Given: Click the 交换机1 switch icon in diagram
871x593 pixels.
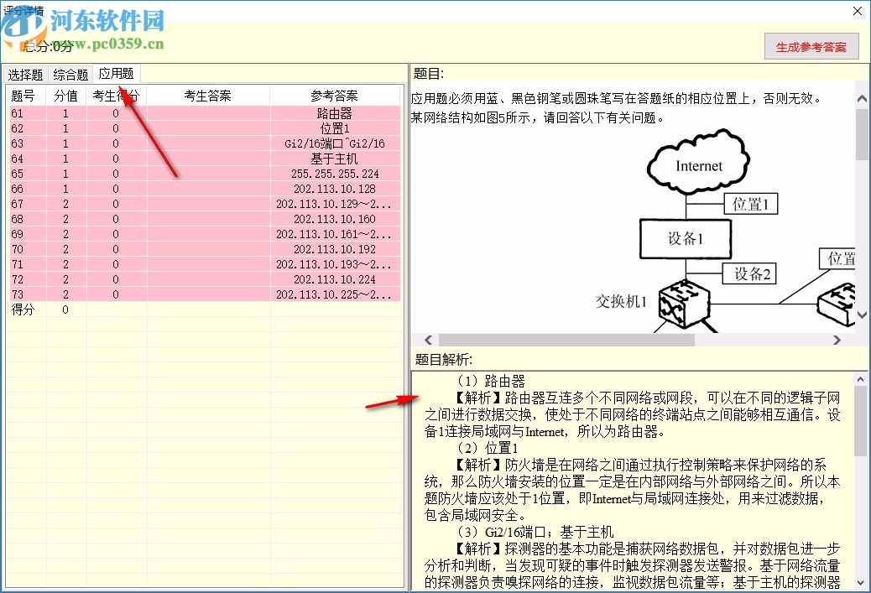Looking at the screenshot, I should coord(684,304).
